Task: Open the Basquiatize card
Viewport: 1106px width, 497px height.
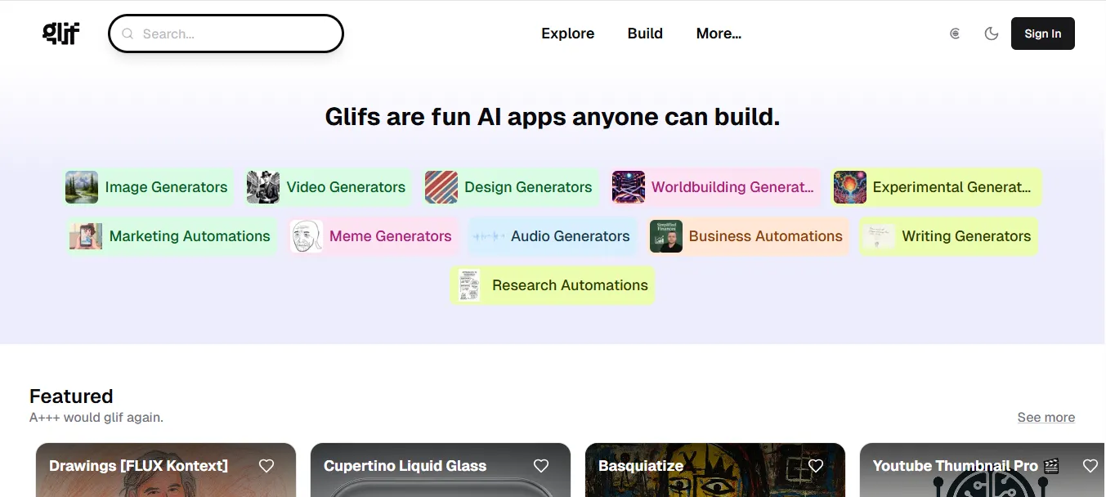Action: click(715, 470)
